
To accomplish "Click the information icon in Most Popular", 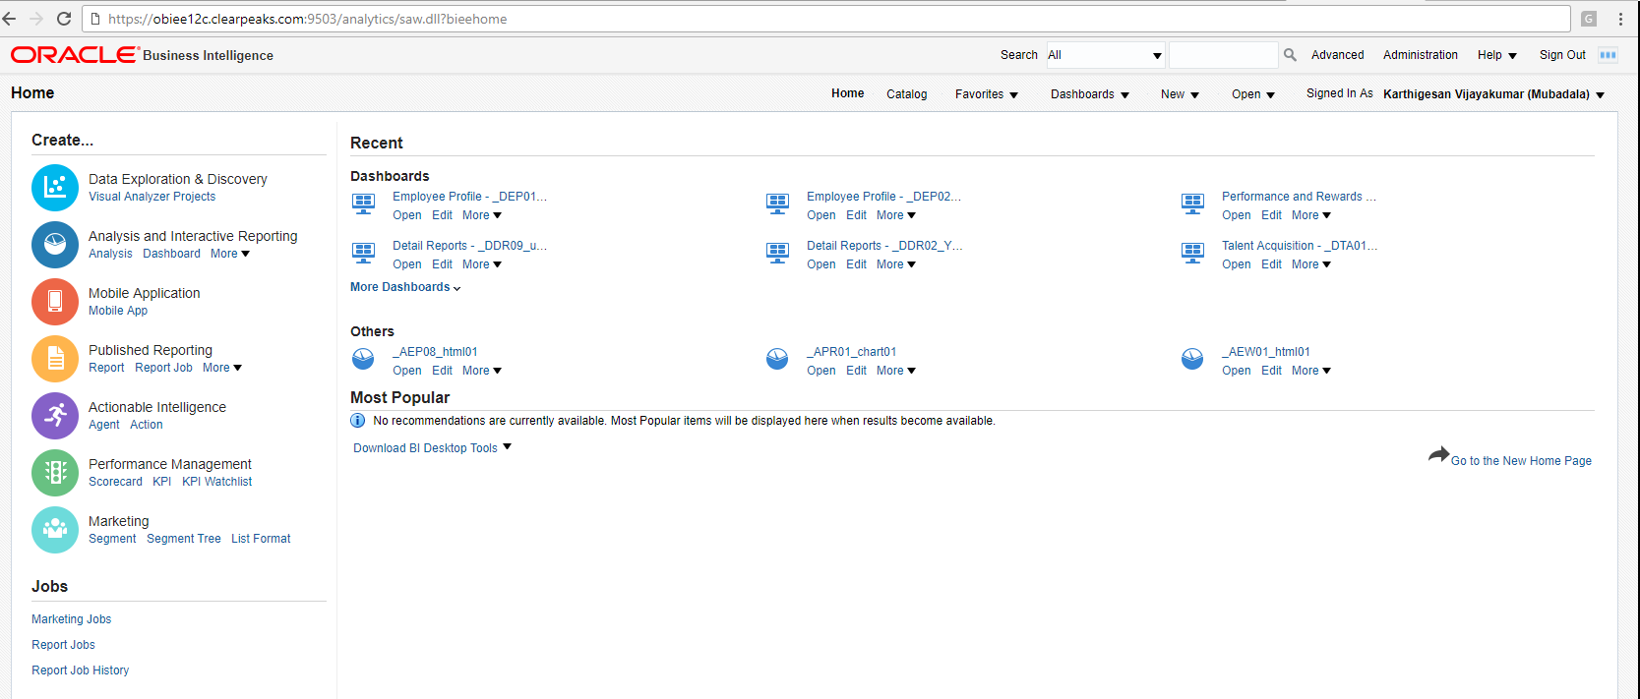I will (358, 421).
